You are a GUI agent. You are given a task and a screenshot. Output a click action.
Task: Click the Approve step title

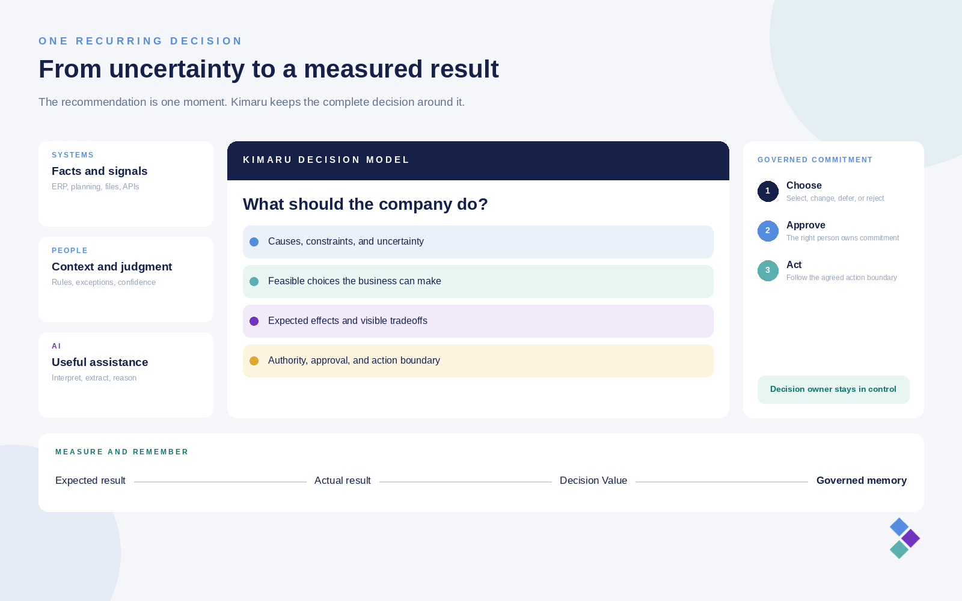[806, 225]
